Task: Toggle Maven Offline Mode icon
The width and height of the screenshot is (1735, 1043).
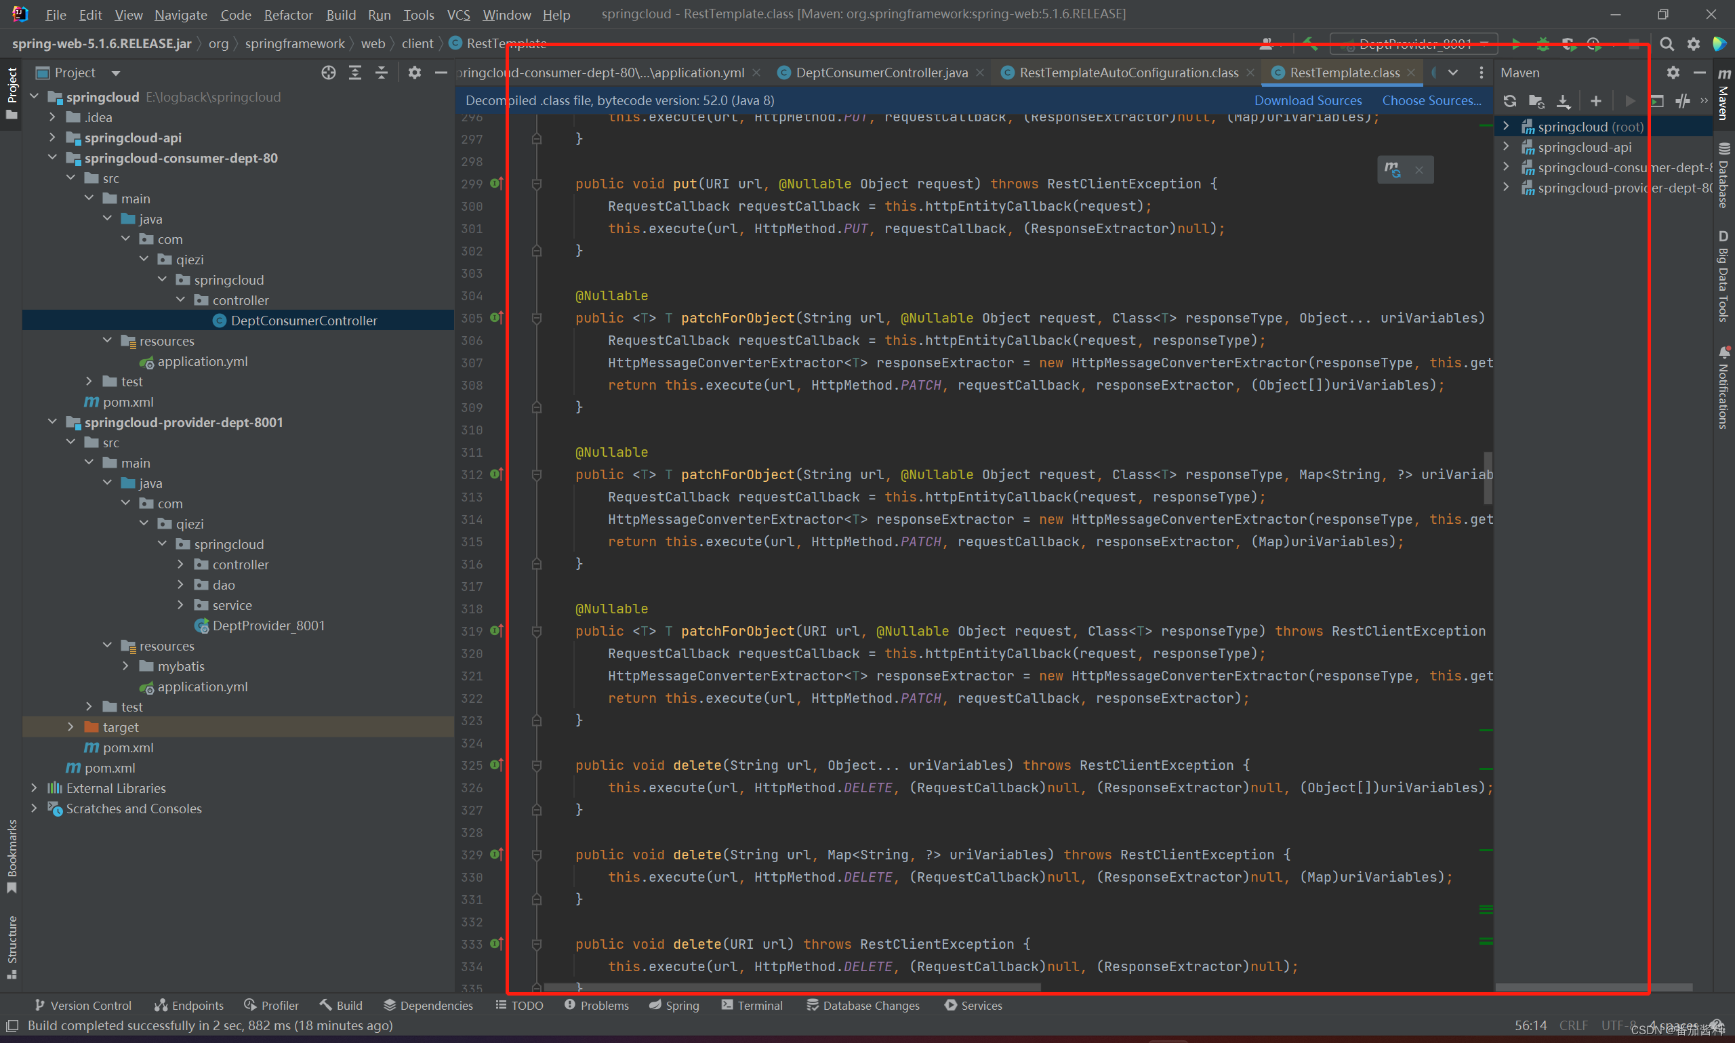Action: pos(1682,100)
